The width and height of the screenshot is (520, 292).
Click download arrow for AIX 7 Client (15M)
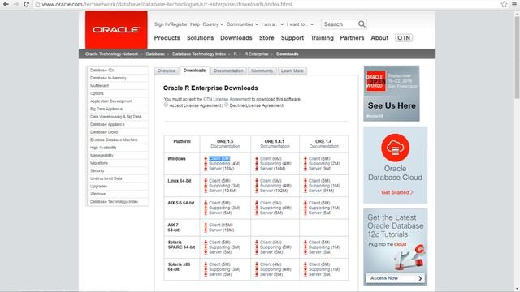206,225
